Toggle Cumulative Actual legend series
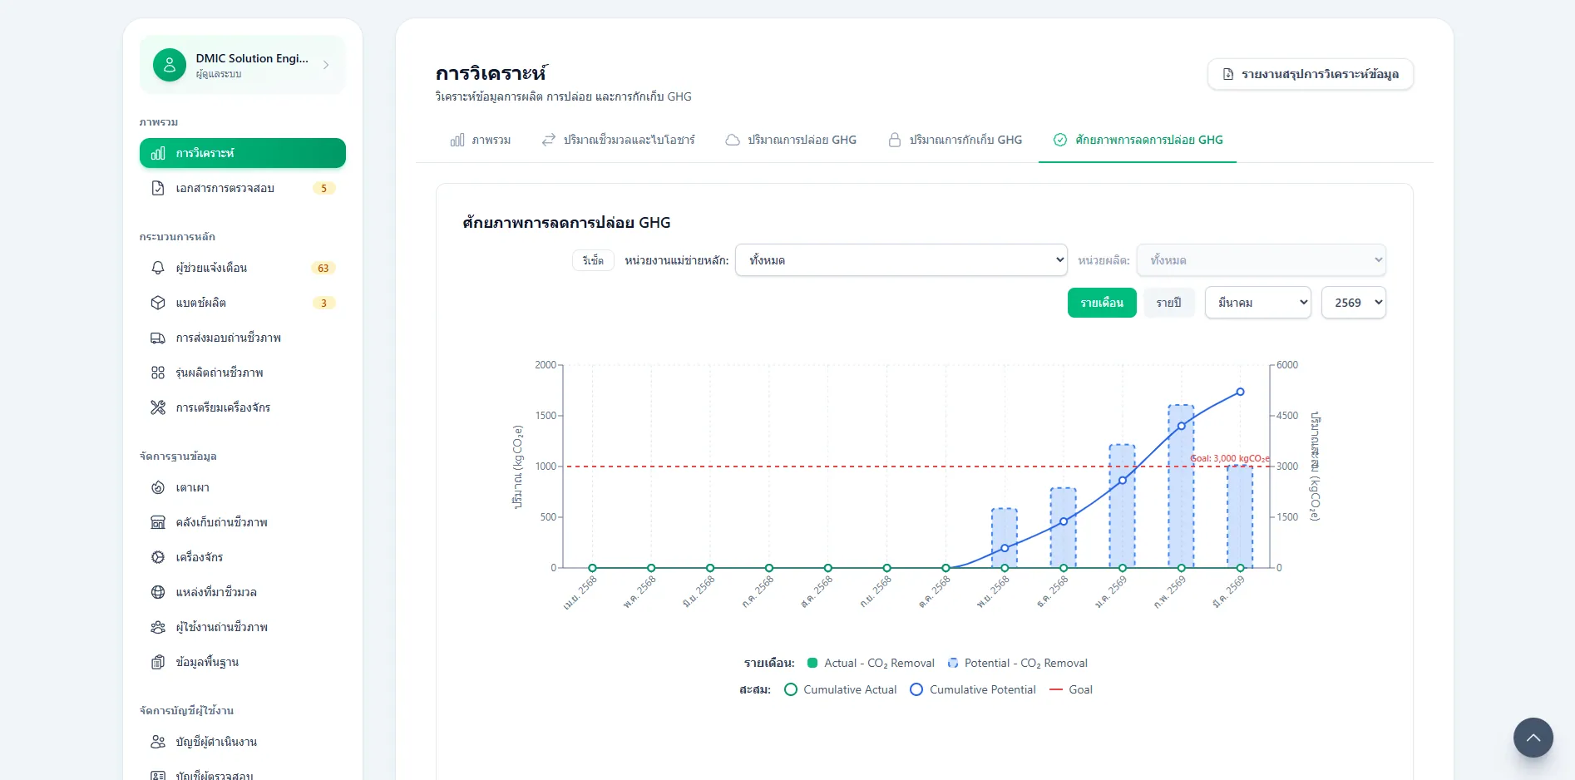This screenshot has height=780, width=1575. pyautogui.click(x=841, y=689)
